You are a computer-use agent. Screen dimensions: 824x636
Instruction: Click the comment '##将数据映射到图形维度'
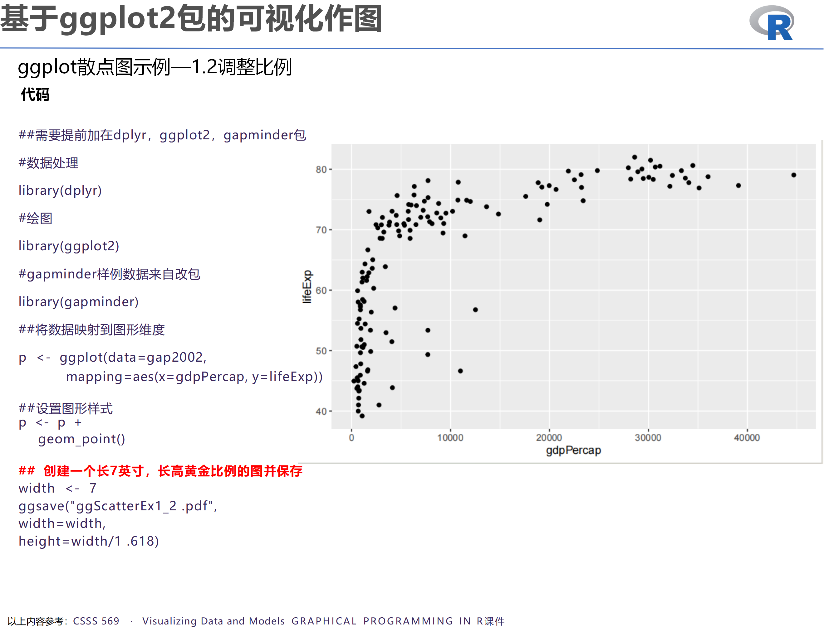(x=92, y=330)
